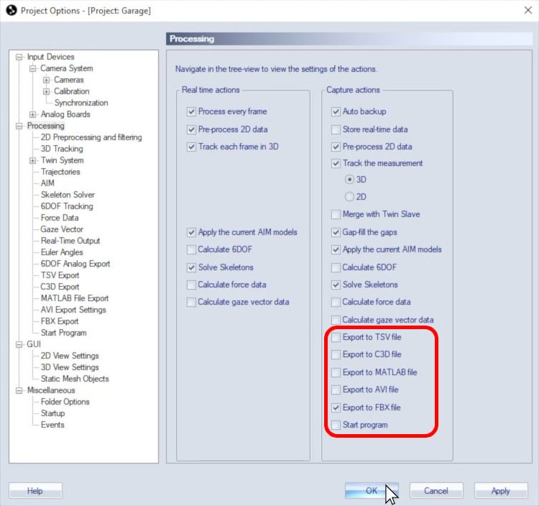The image size is (539, 506).
Task: Disable the Auto backup checkbox
Action: coord(336,111)
